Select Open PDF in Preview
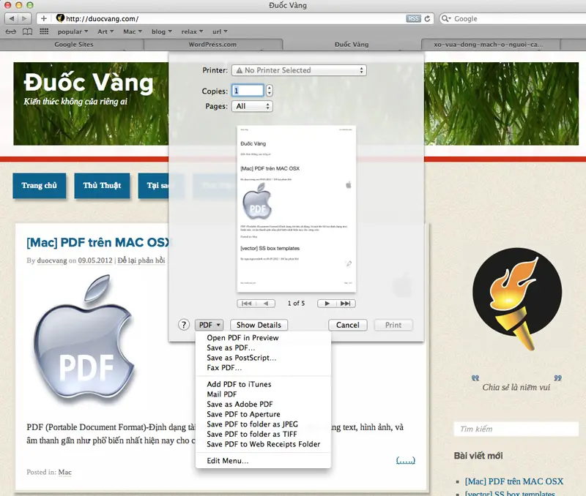This screenshot has width=586, height=496. coord(242,338)
